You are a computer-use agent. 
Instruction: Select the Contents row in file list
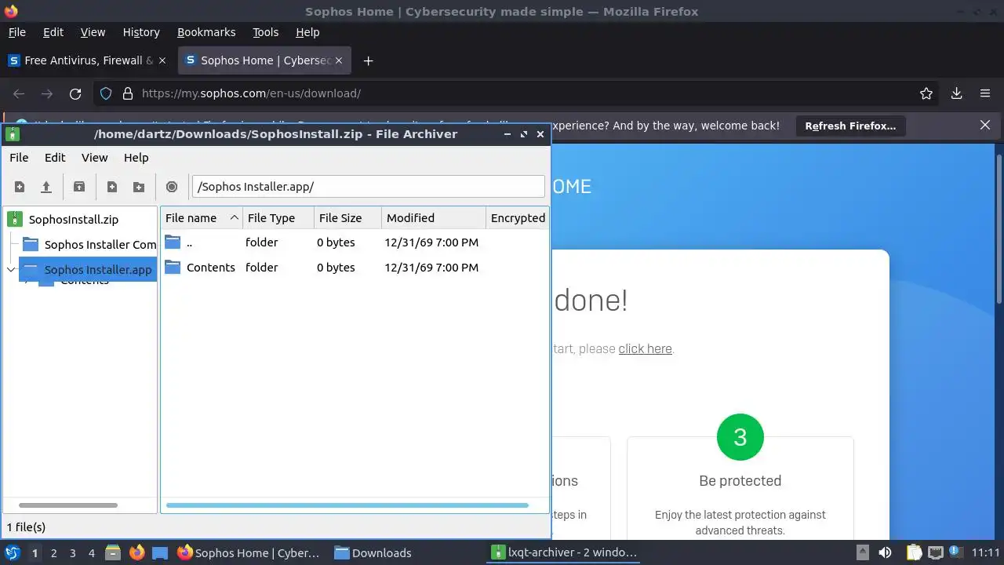(x=354, y=268)
